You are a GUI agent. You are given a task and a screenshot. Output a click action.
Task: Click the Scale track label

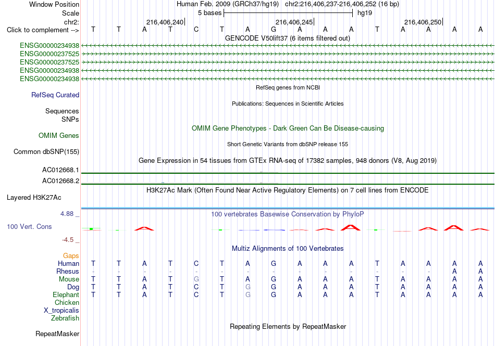(x=70, y=13)
